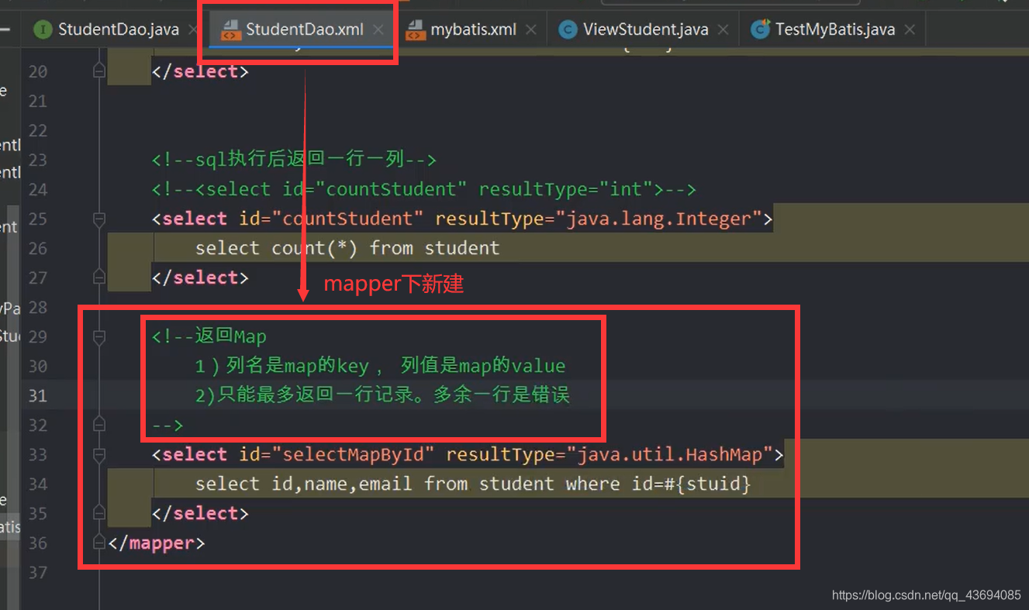The height and width of the screenshot is (610, 1029).
Task: Collapse the select block at line 25
Action: pyautogui.click(x=99, y=219)
